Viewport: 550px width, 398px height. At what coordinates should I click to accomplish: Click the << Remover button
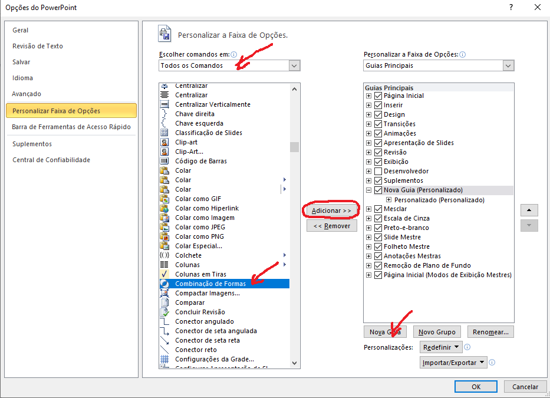point(331,226)
